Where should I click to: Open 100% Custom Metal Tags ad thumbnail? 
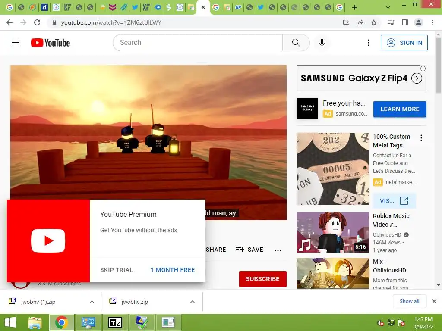pyautogui.click(x=333, y=169)
